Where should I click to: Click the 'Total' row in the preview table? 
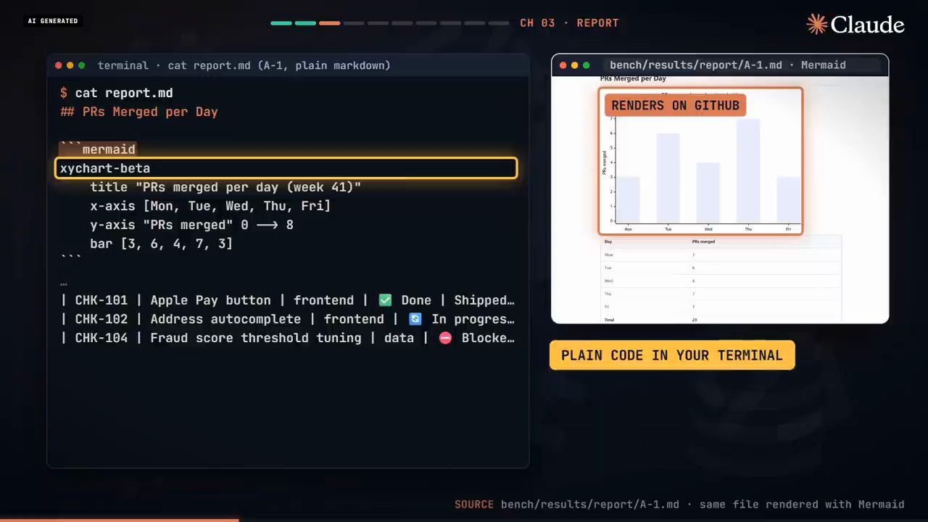pos(721,319)
